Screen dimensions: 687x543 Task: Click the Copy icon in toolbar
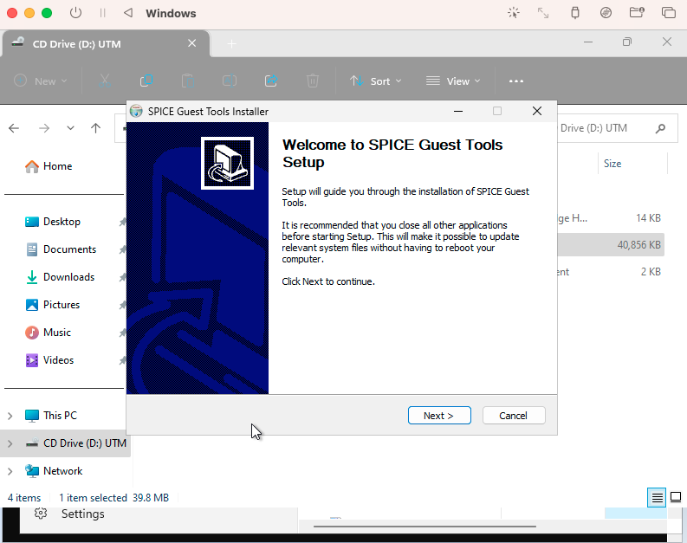tap(146, 81)
